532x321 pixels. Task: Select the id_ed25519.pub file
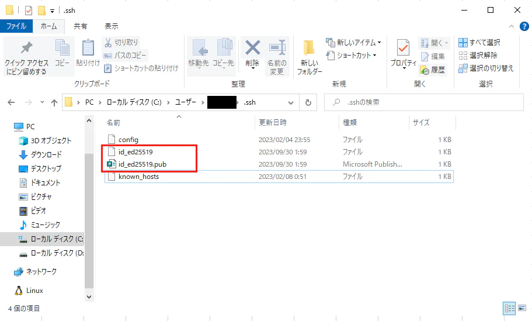pyautogui.click(x=279, y=164)
